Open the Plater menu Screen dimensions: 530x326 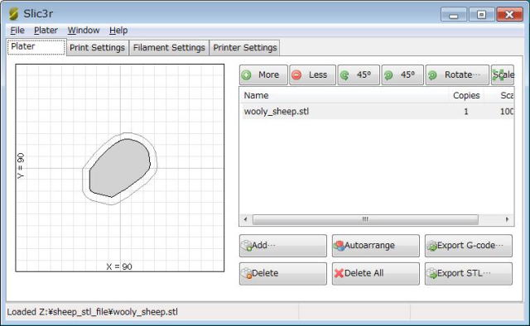pos(46,31)
